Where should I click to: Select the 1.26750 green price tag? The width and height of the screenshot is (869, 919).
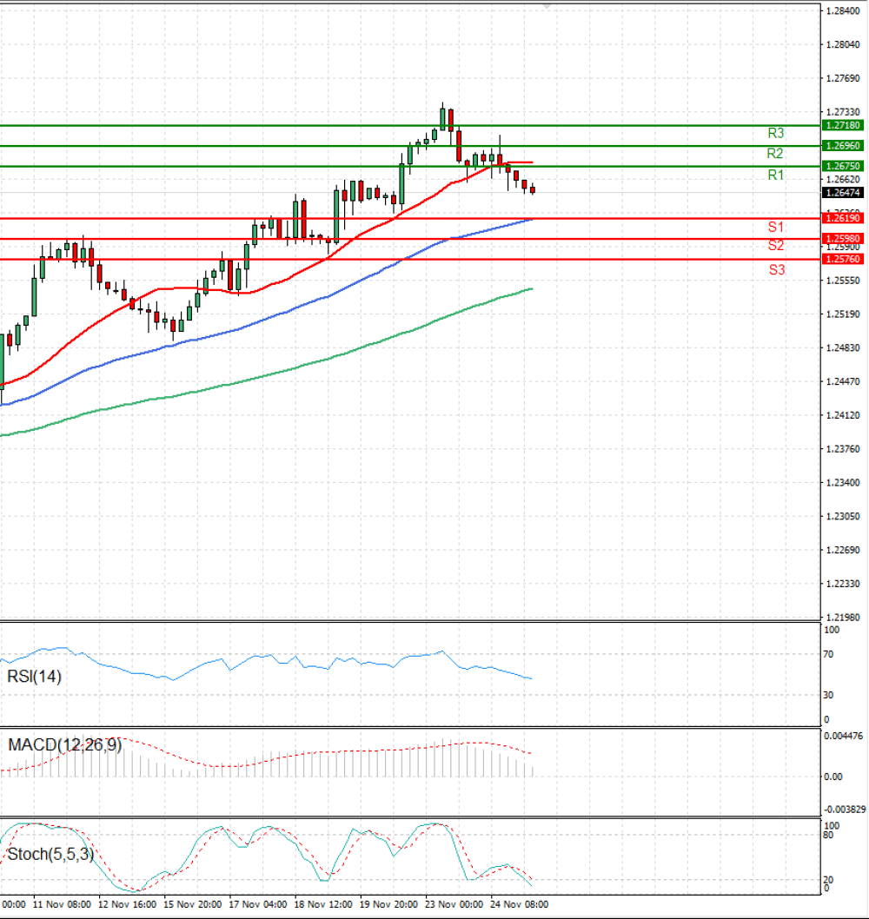point(843,167)
